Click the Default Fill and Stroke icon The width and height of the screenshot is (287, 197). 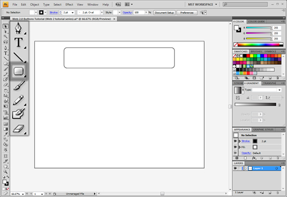[4, 177]
